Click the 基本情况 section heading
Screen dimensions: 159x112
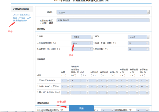(x=41, y=29)
